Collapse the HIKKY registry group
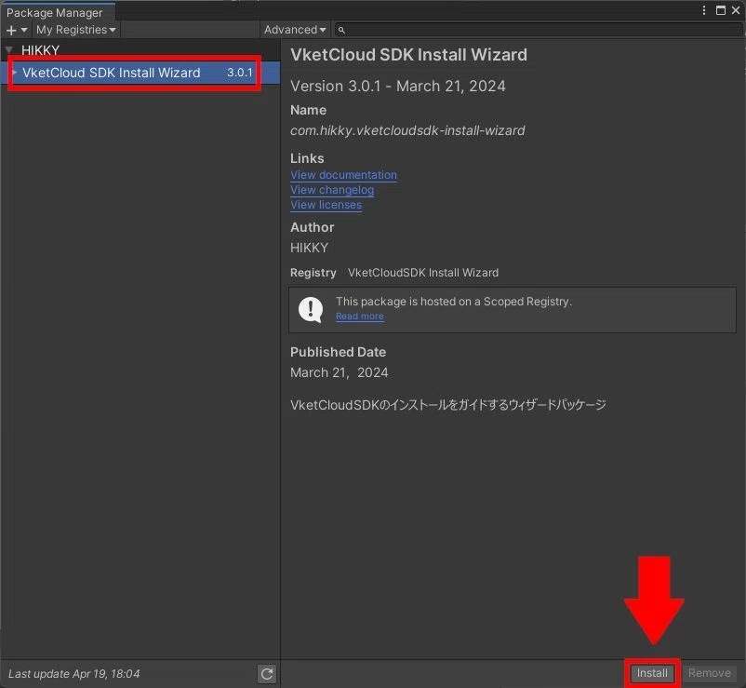The image size is (746, 688). coord(9,50)
